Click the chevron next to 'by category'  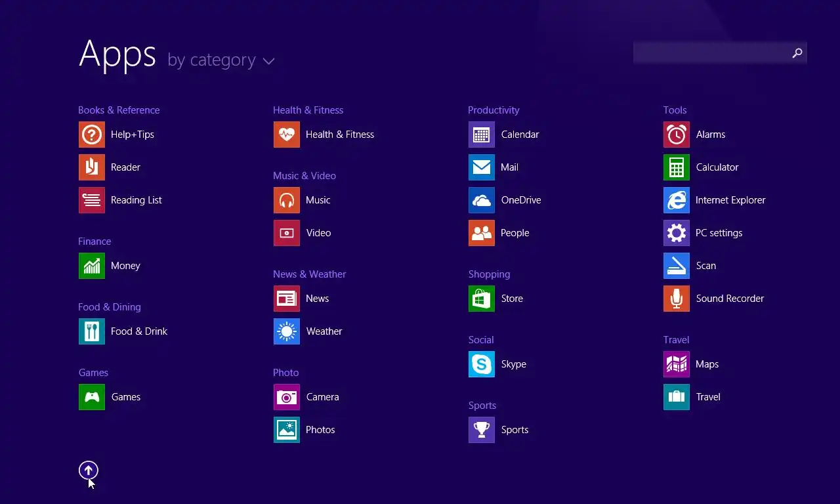point(268,61)
